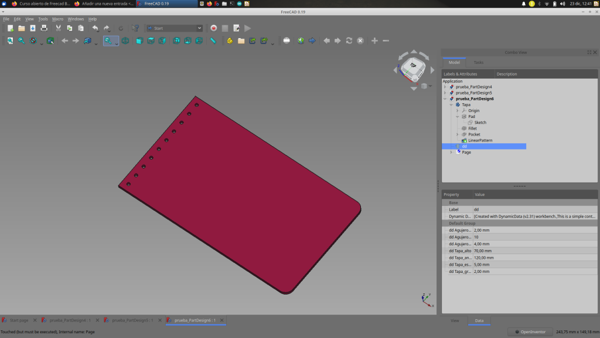The image size is (600, 338).
Task: Click the Print icon in toolbar
Action: tap(44, 28)
